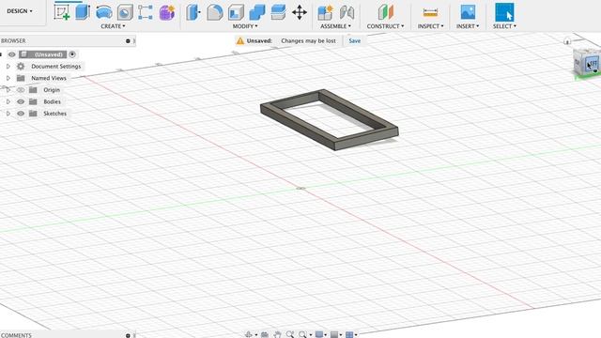Select the Zoom magnifier with plus

click(290, 334)
